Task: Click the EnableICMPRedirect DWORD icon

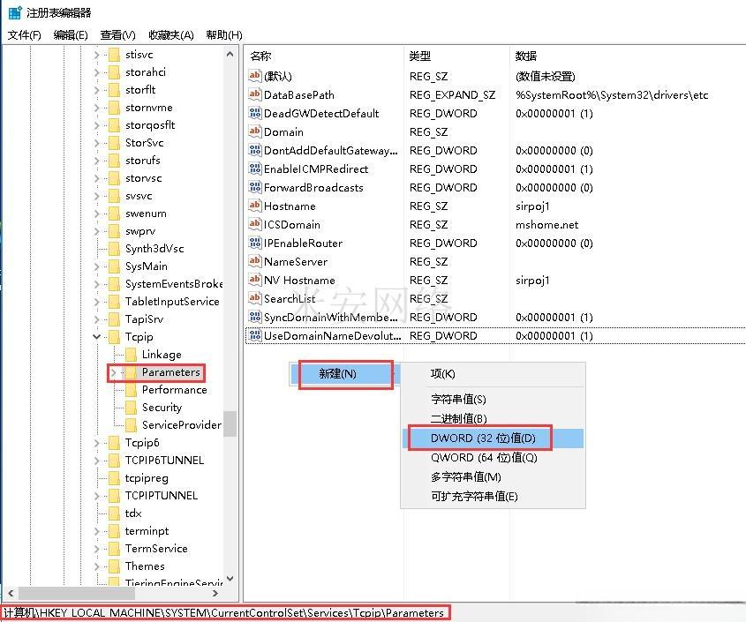Action: 255,169
